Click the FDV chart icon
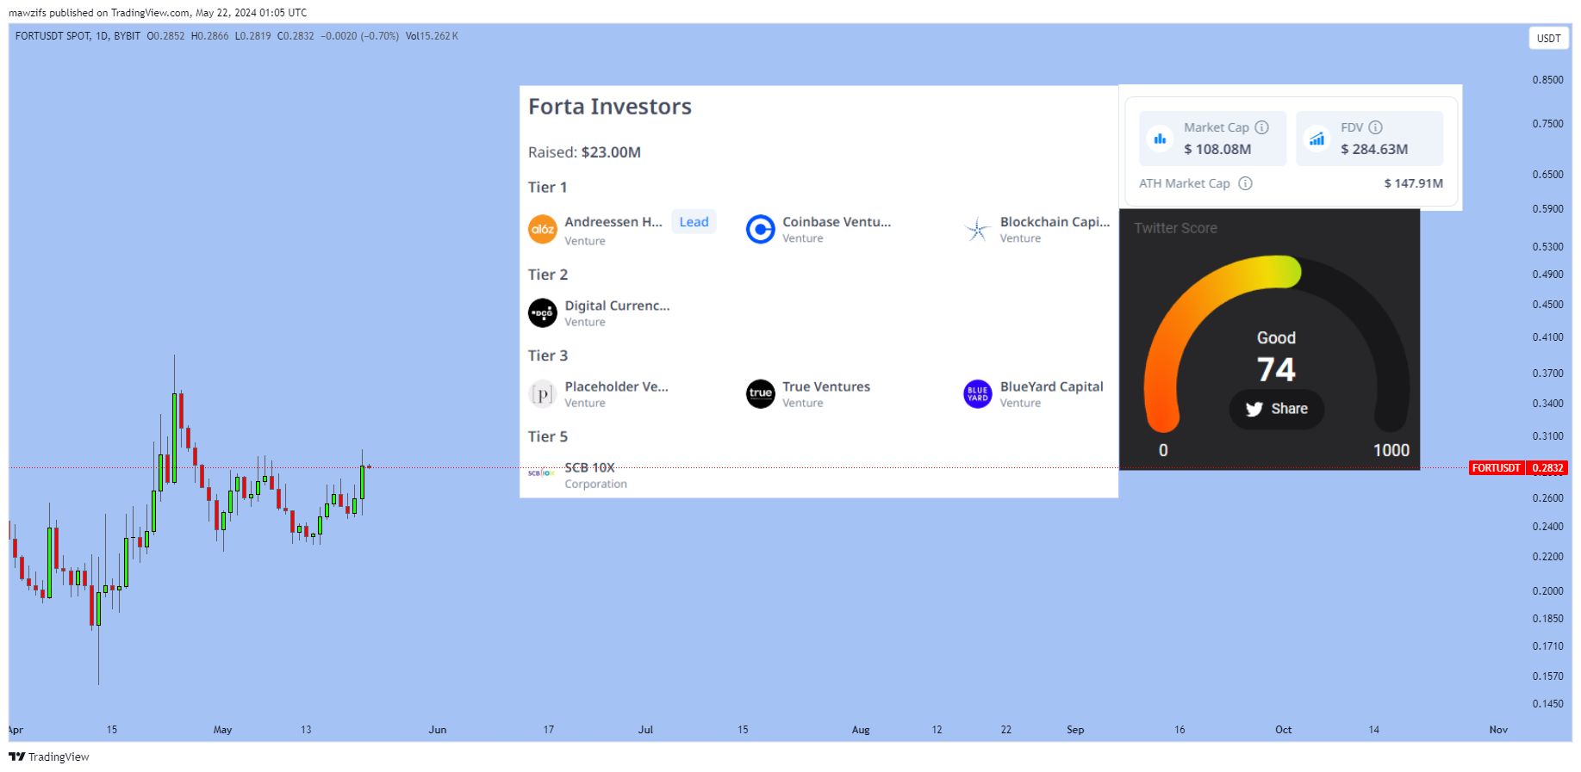Image resolution: width=1581 pixels, height=772 pixels. (x=1316, y=139)
